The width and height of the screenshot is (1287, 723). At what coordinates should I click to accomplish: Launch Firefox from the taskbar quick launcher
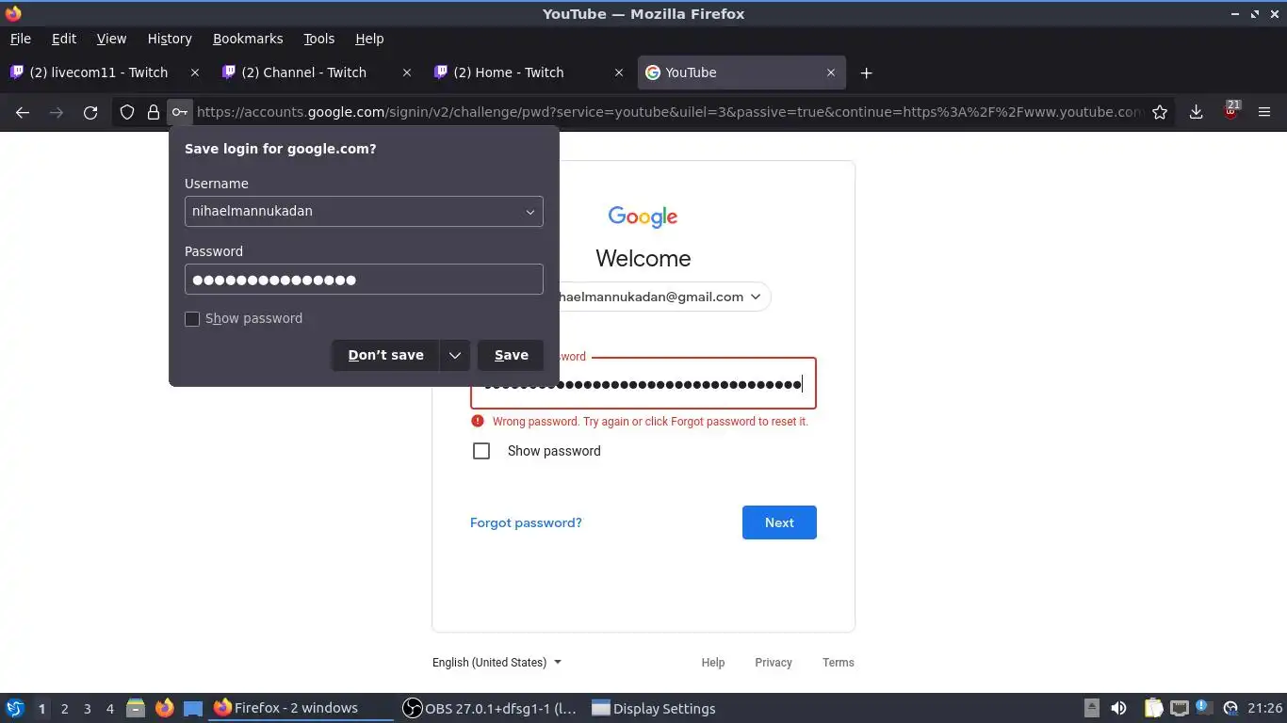[165, 708]
